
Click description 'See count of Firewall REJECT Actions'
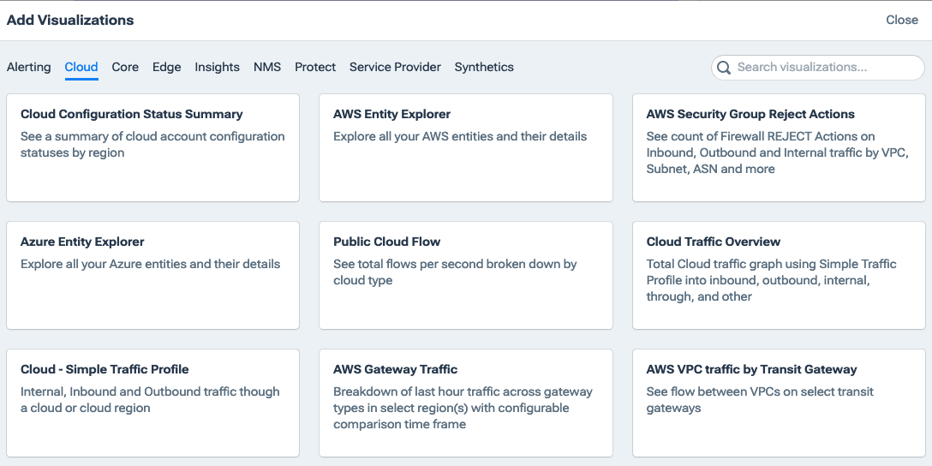click(778, 152)
